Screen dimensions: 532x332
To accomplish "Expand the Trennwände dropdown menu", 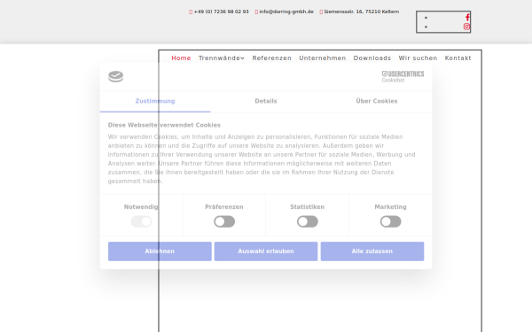I will point(221,58).
